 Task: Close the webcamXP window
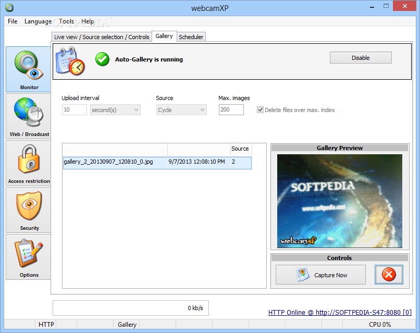[404, 6]
